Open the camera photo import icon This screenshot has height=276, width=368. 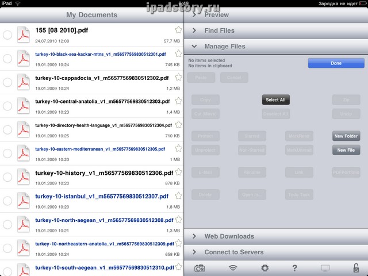[200, 269]
